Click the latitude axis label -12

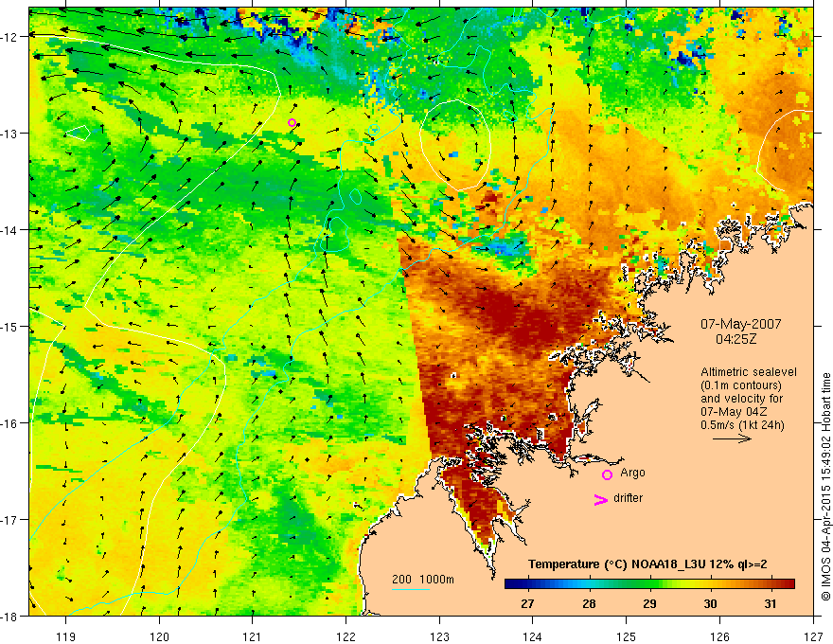click(10, 37)
